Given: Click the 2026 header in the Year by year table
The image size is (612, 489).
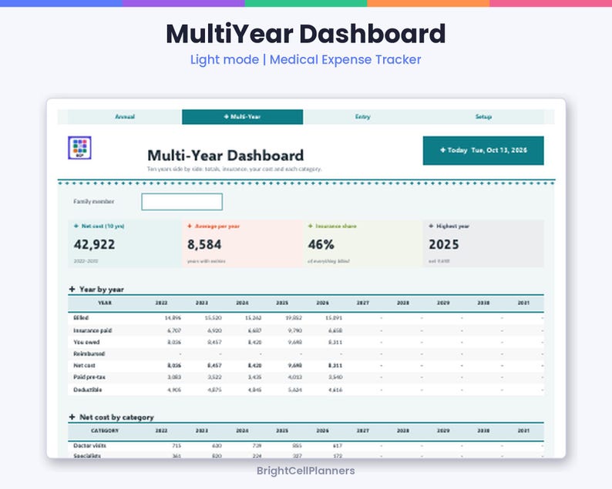Looking at the screenshot, I should click(322, 303).
